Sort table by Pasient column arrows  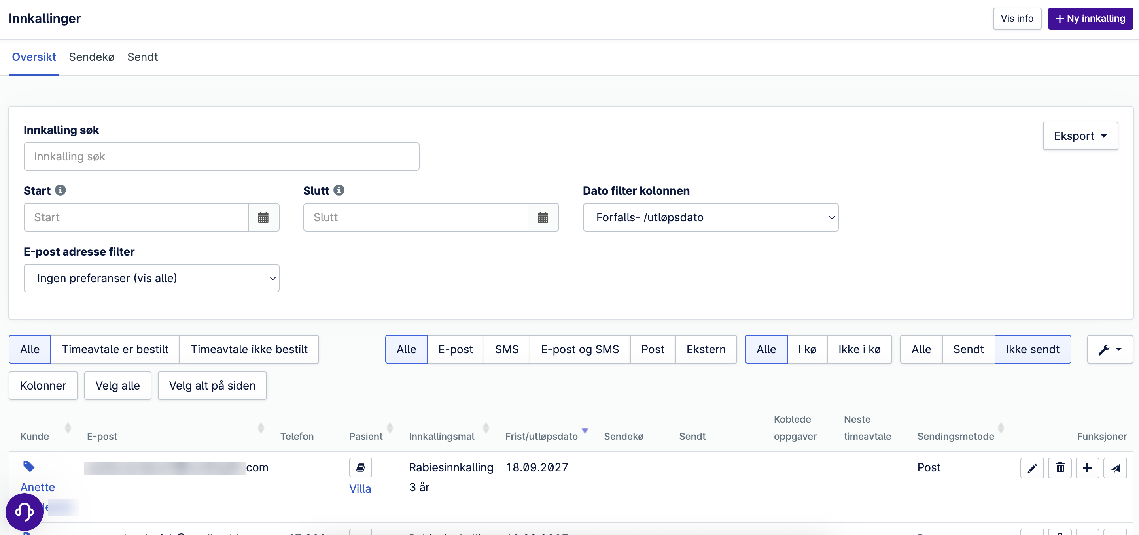click(x=390, y=428)
